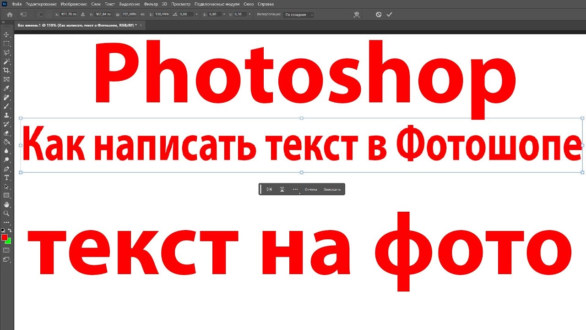Screen dimensions: 586x330
Task: Open the Выделение menu
Action: pyautogui.click(x=130, y=4)
